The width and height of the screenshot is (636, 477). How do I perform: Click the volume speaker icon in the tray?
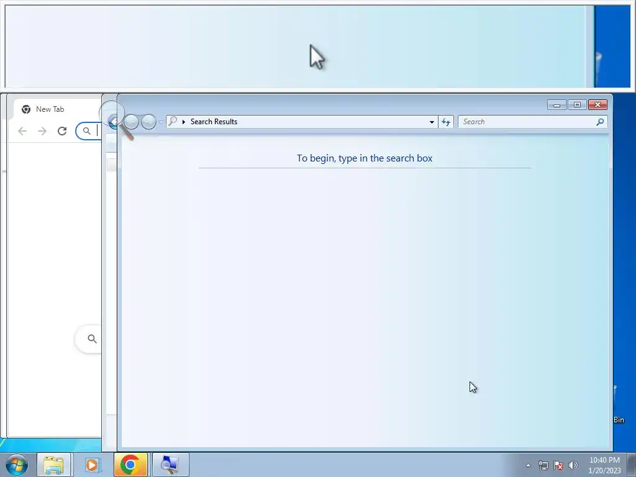point(573,465)
